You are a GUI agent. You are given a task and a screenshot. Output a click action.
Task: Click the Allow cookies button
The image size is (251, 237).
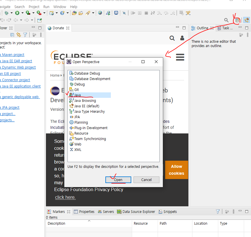point(177,170)
